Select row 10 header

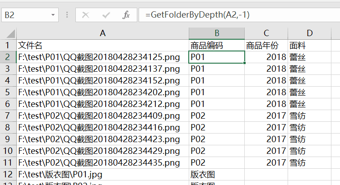click(x=8, y=151)
